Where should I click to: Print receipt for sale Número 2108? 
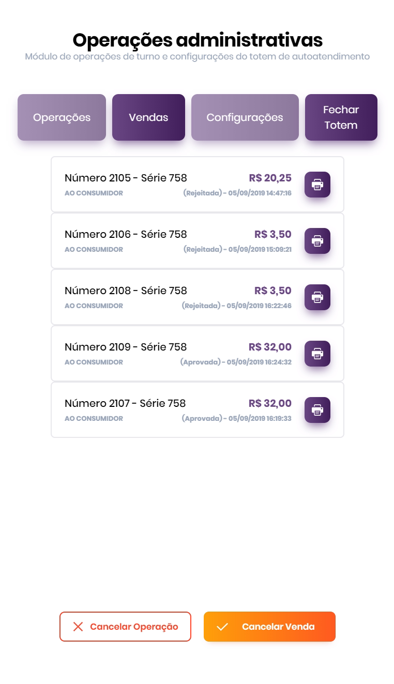[x=317, y=297]
